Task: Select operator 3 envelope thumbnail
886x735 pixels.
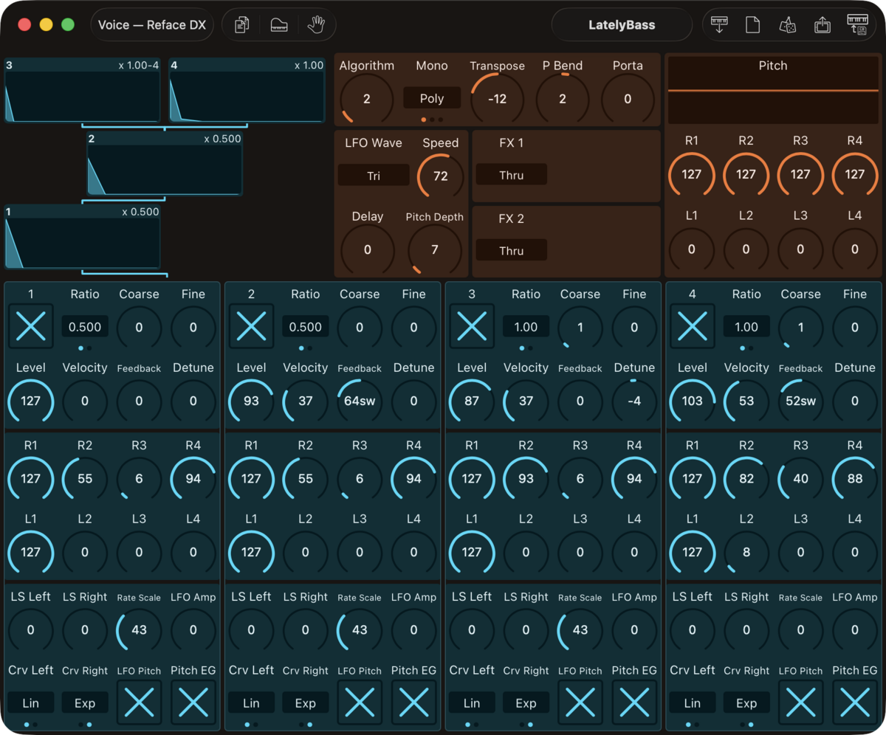Action: tap(83, 91)
